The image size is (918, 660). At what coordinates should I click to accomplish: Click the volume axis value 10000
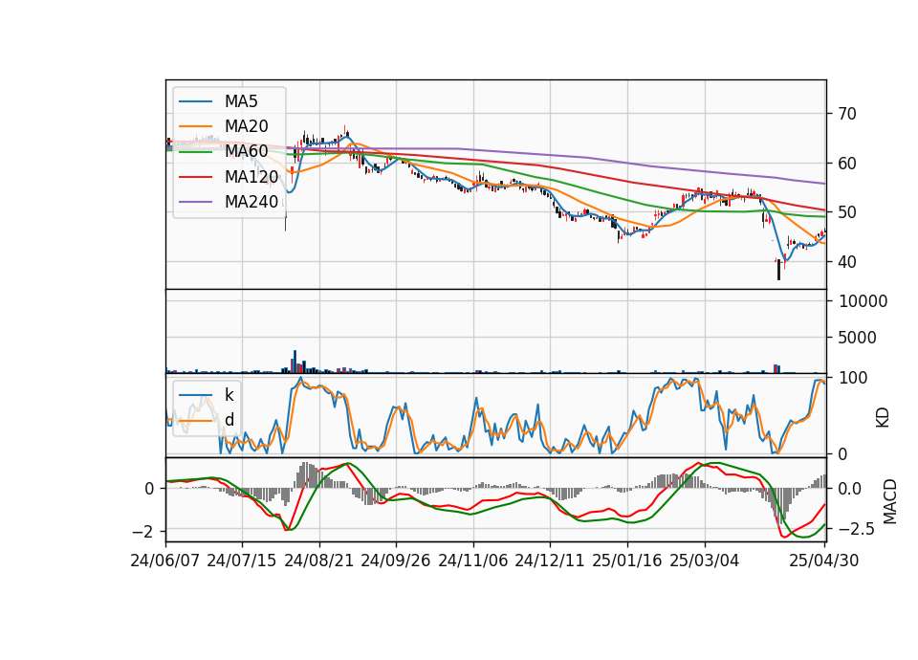click(x=863, y=301)
